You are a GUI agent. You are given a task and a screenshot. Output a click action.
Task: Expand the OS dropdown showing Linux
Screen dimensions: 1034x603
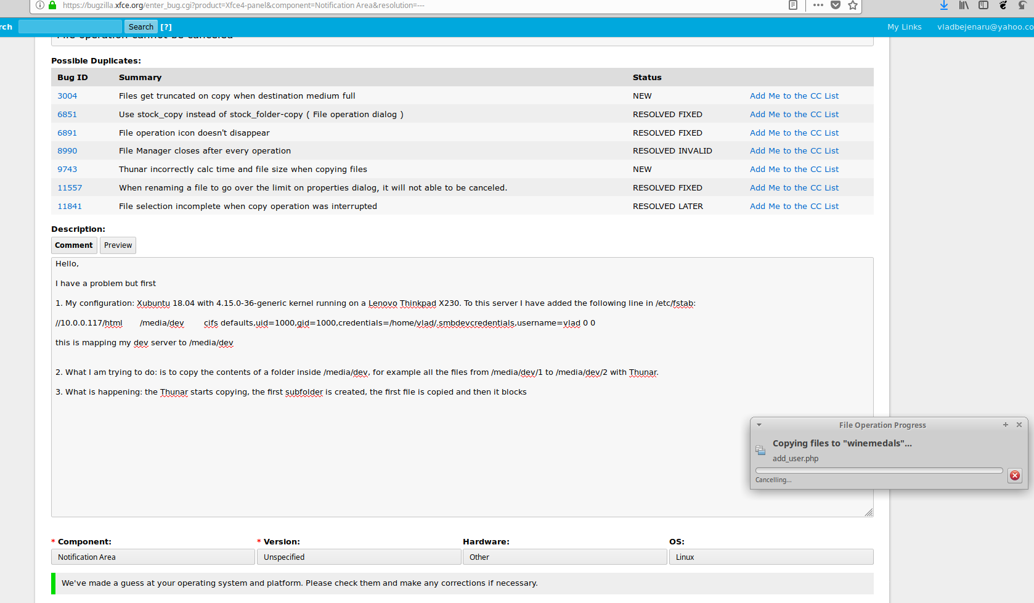771,557
